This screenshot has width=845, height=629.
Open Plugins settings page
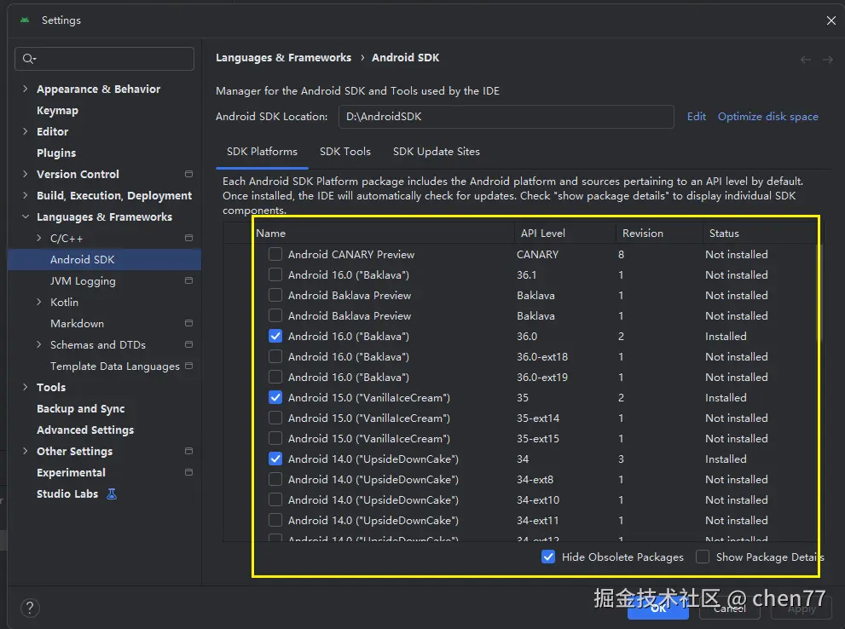point(56,153)
